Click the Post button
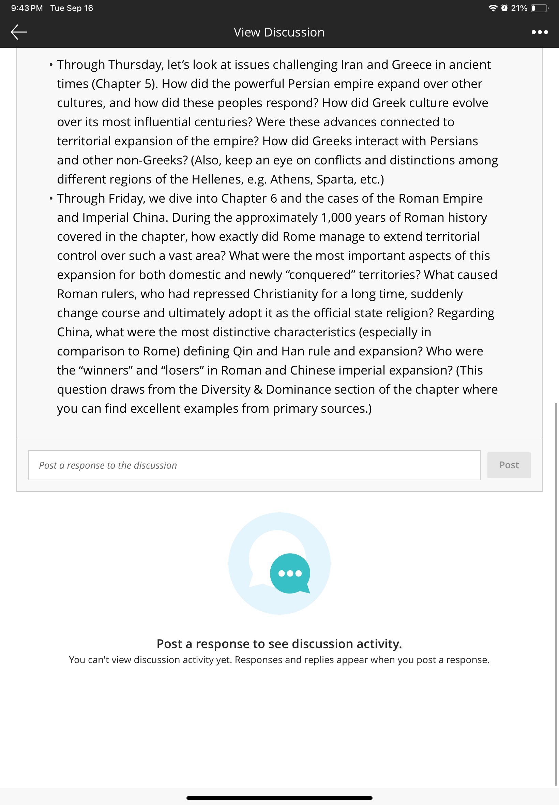The width and height of the screenshot is (559, 805). (509, 465)
